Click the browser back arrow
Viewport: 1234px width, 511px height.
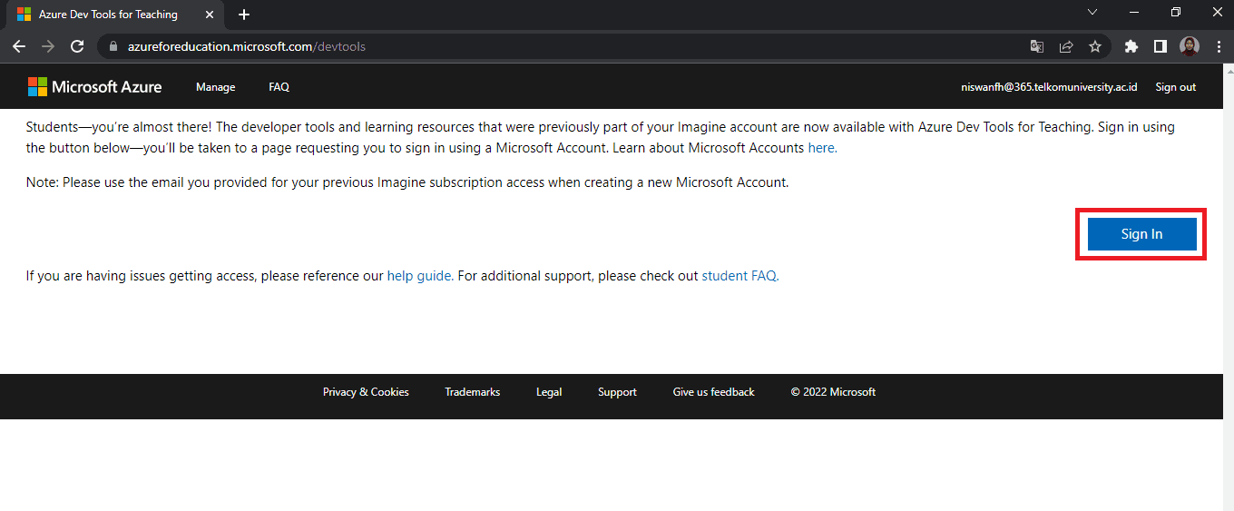coord(19,46)
